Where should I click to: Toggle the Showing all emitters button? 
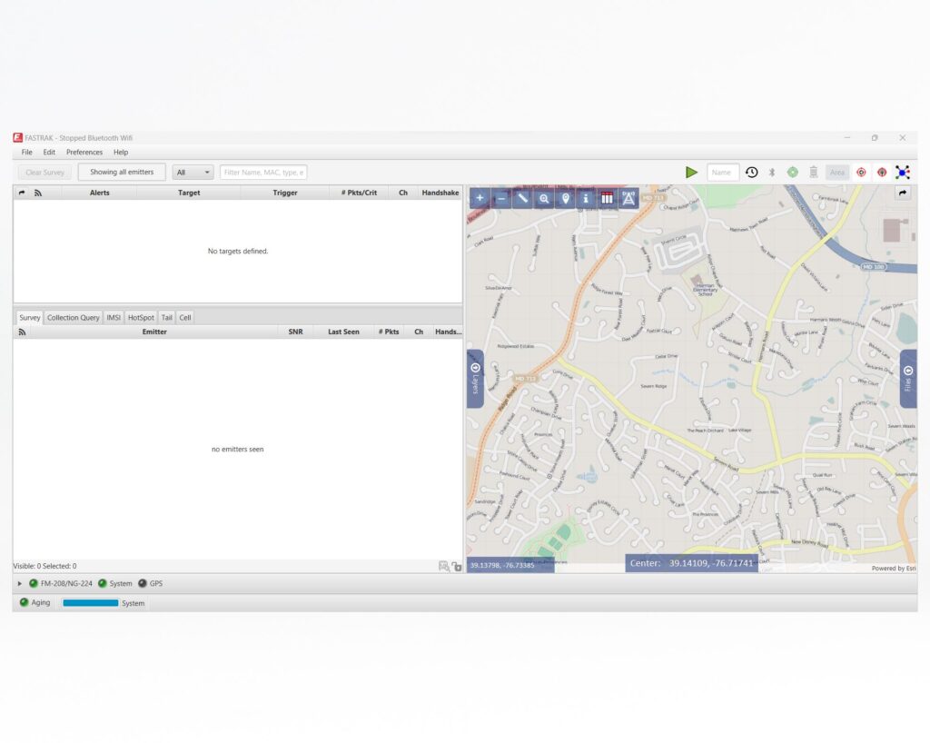click(x=122, y=172)
